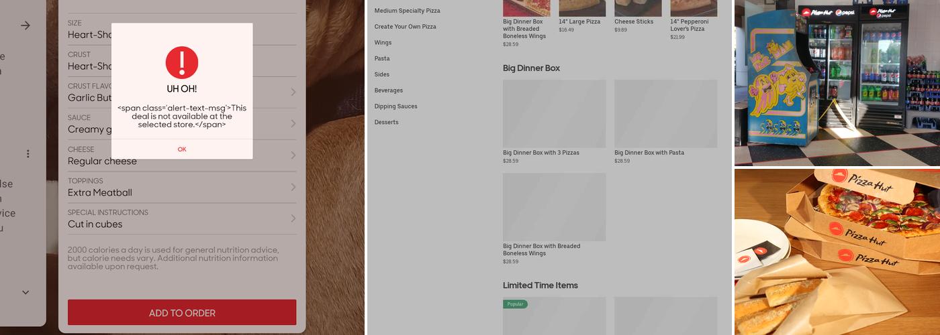Expand the Crust Flavor option
This screenshot has height=335, width=940.
click(x=293, y=92)
